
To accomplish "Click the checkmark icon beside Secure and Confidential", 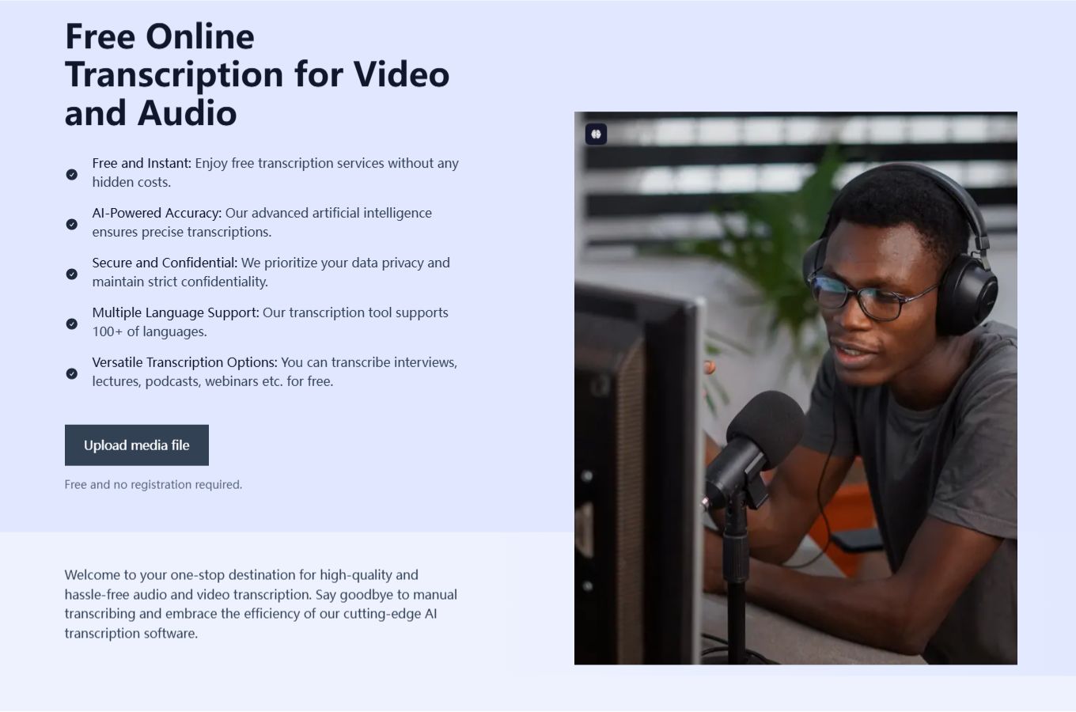I will (72, 274).
